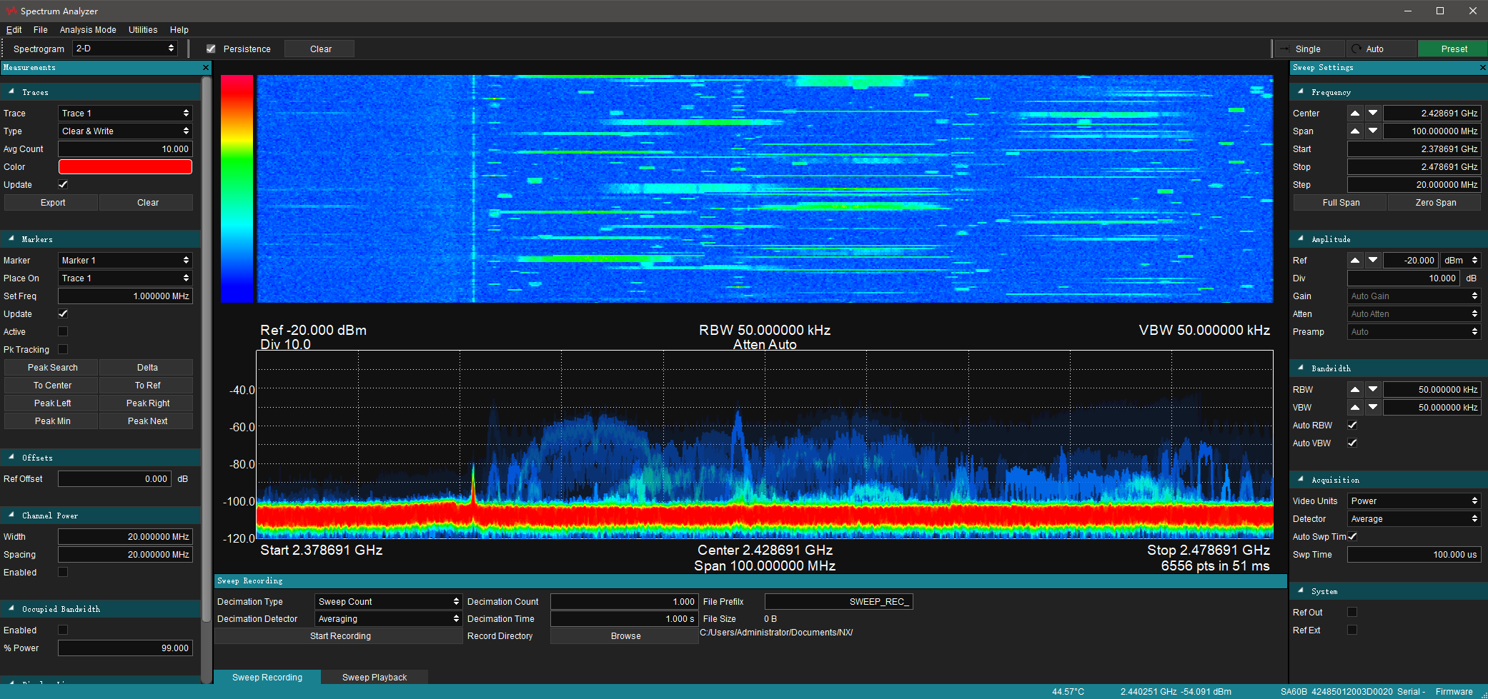1488x699 pixels.
Task: Close the Measurements panel
Action: coord(206,68)
